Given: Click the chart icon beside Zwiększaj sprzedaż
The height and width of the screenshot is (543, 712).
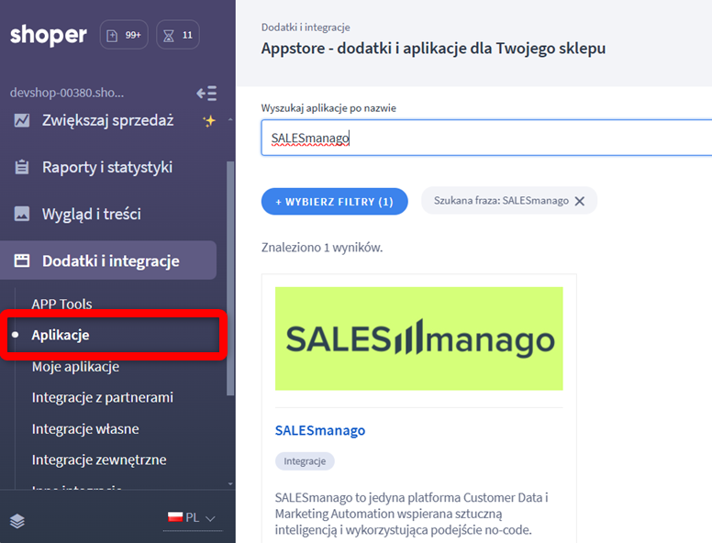Looking at the screenshot, I should click(x=22, y=120).
